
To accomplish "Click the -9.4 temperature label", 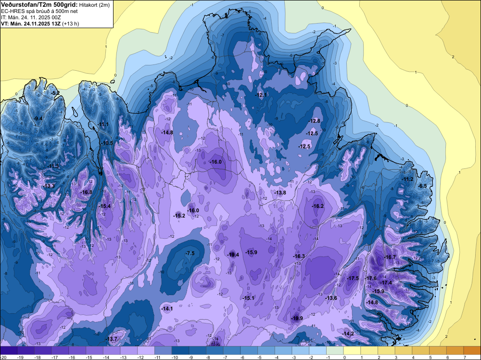I will click(38, 118).
